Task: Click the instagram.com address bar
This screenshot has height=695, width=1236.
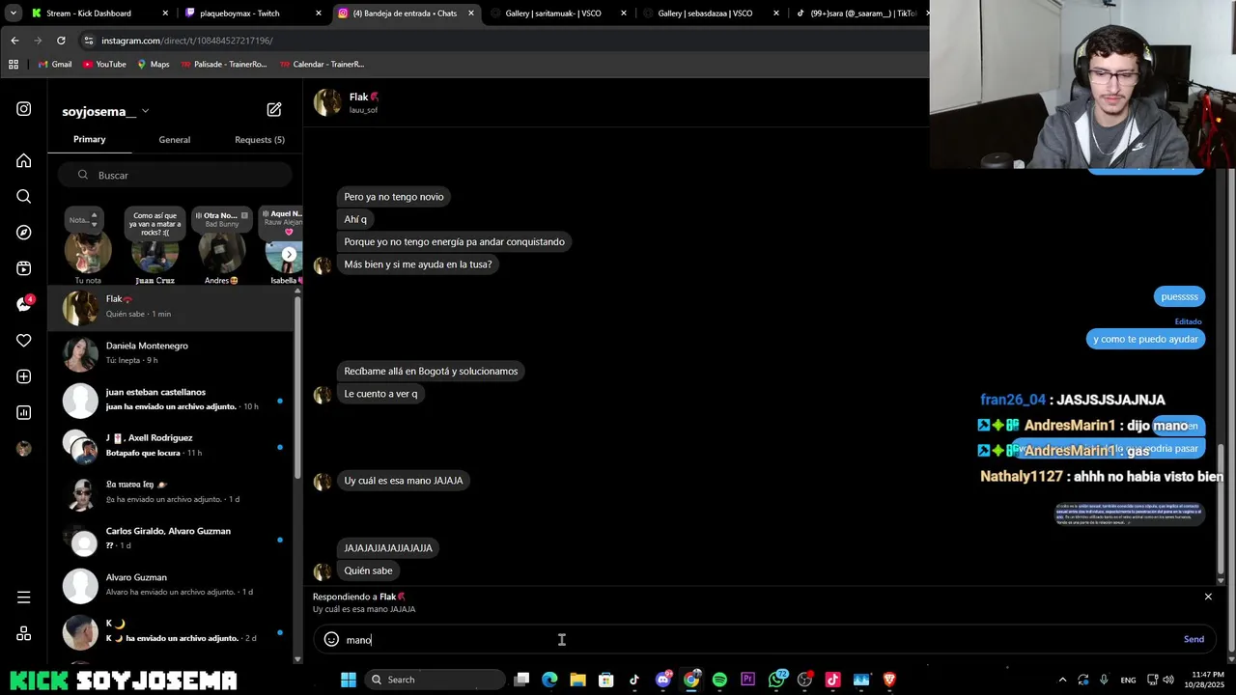Action: [502, 41]
